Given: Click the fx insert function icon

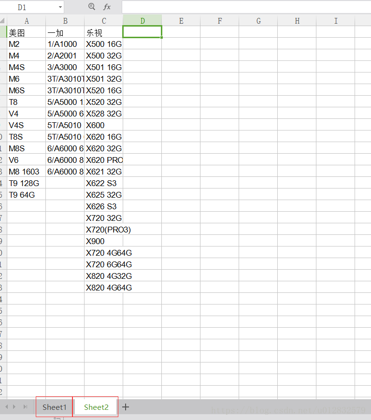Looking at the screenshot, I should pos(107,7).
